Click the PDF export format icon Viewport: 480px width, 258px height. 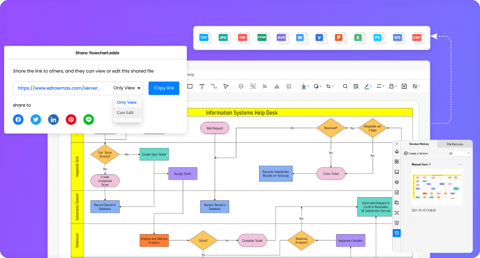tap(243, 38)
